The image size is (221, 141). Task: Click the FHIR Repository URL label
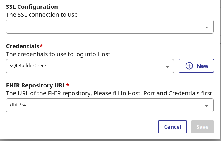pyautogui.click(x=36, y=85)
